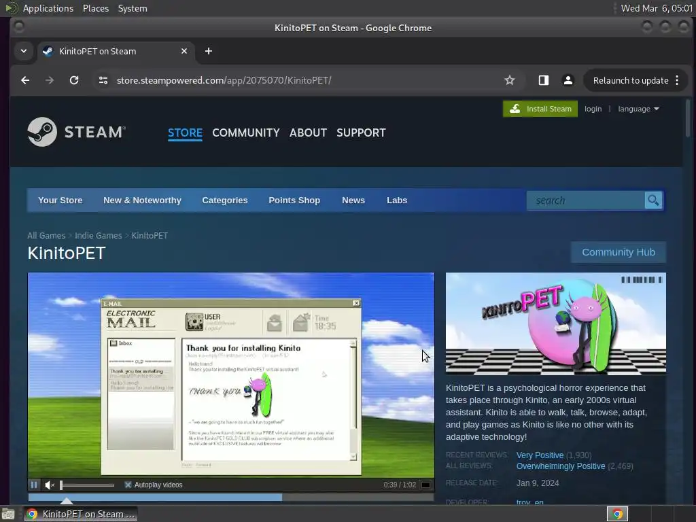Click the address bar URL
The image size is (696, 522).
(224, 80)
